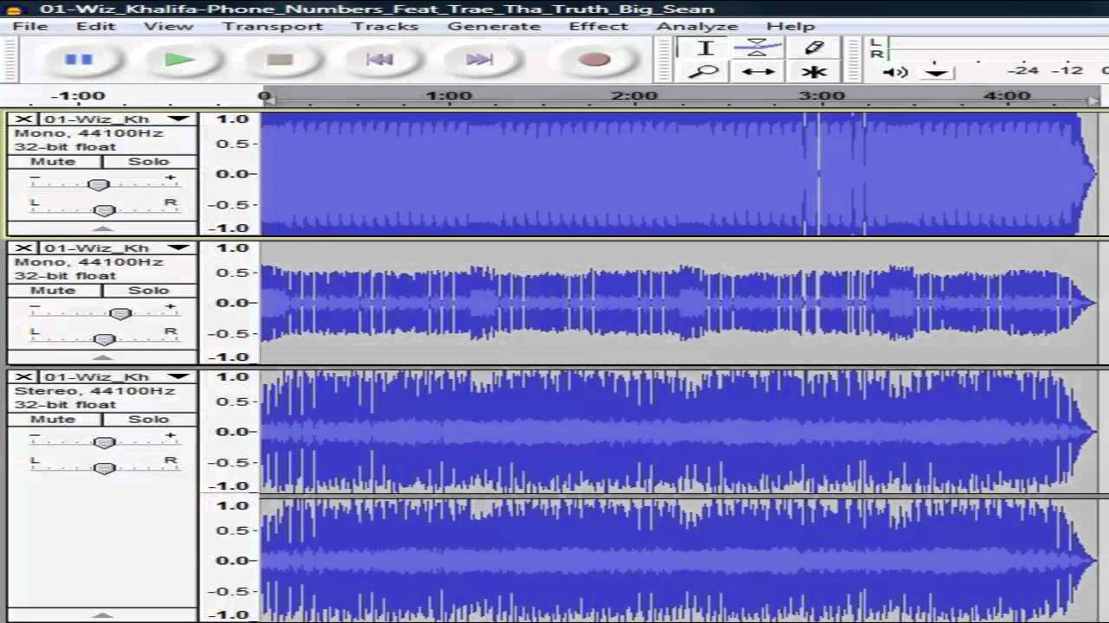Solo the first mono track
This screenshot has width=1109, height=623.
(148, 162)
